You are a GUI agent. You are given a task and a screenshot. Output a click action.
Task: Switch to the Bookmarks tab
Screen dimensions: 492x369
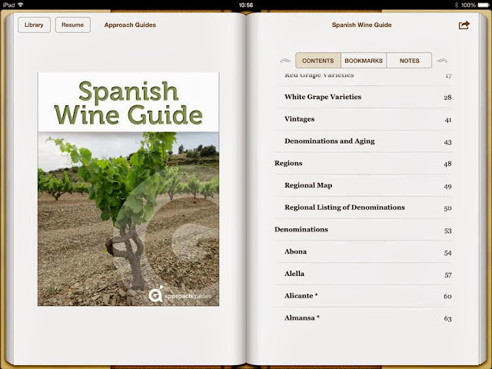(x=364, y=61)
